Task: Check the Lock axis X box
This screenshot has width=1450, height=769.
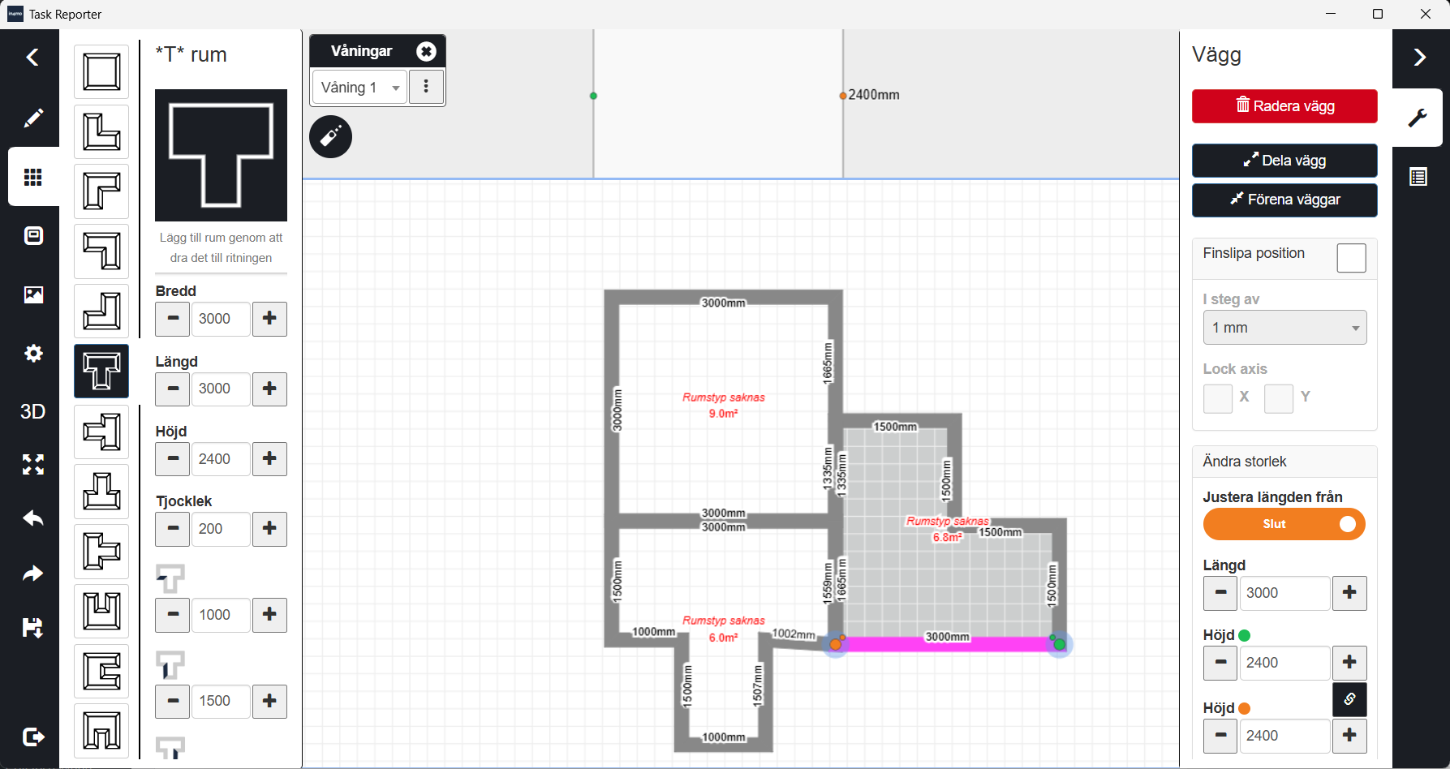Action: coord(1217,398)
